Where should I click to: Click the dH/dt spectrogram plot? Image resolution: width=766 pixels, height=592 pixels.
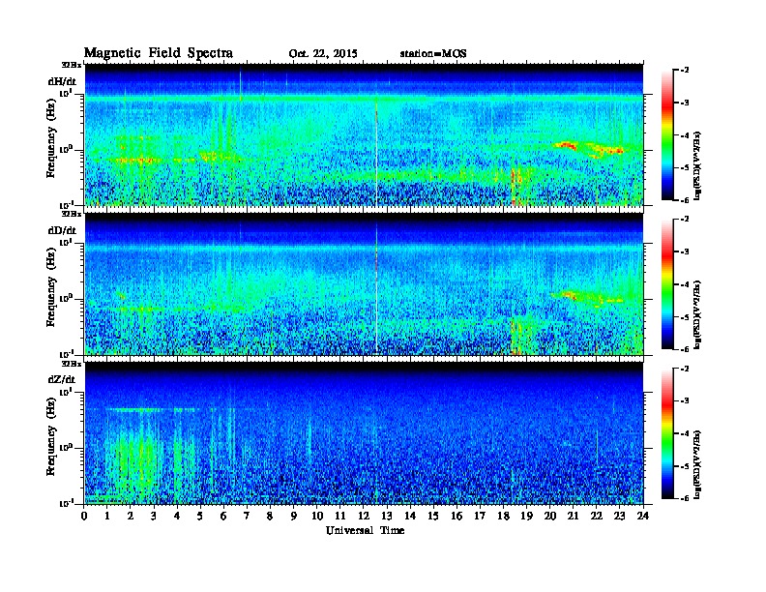[364, 134]
